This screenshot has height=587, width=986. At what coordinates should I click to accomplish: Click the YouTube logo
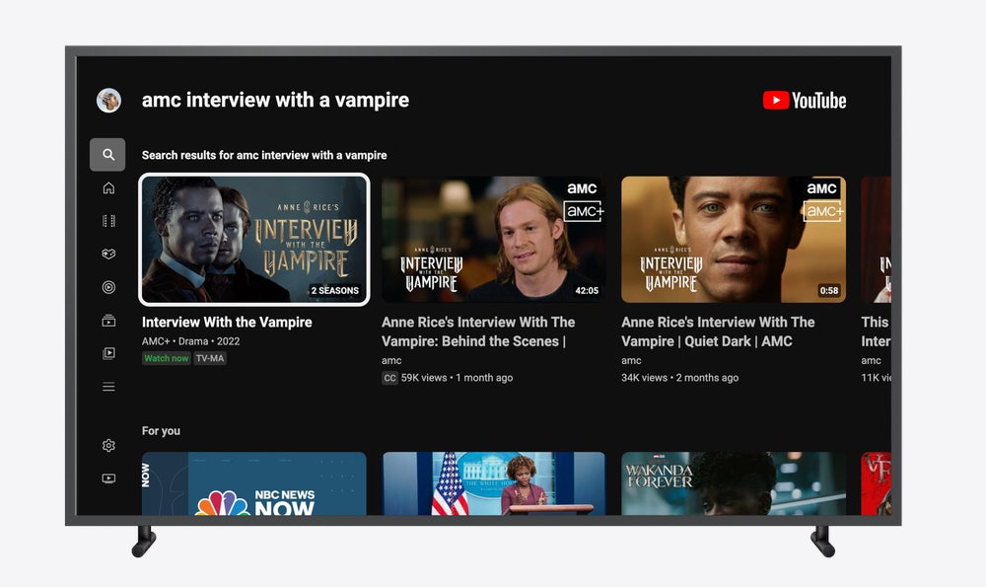point(805,101)
